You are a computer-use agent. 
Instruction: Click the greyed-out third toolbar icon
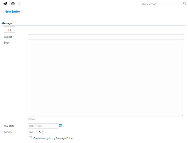[19, 4]
